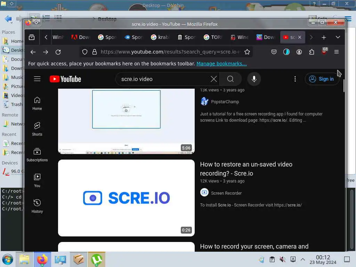The width and height of the screenshot is (356, 267).
Task: Open the Pocket save button
Action: click(274, 52)
